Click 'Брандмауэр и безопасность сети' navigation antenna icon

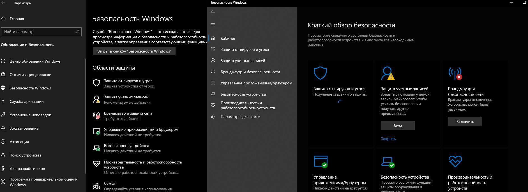click(213, 72)
